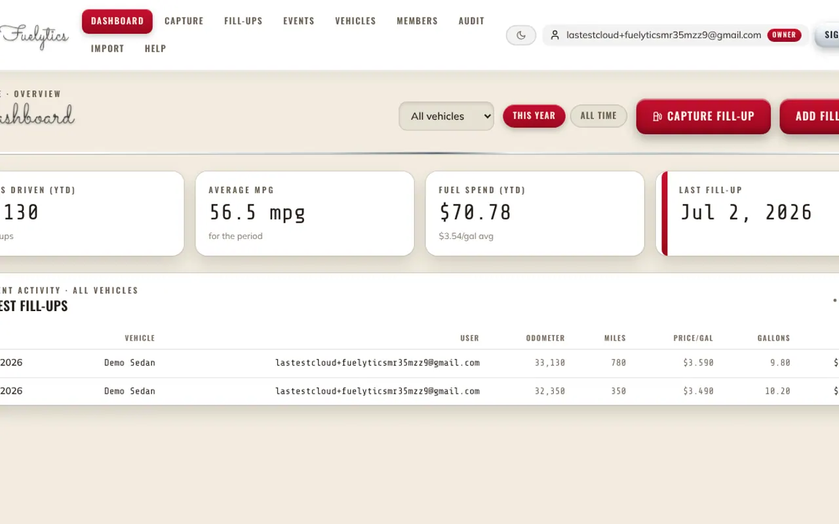Click the Owner role badge
839x524 pixels.
[784, 35]
